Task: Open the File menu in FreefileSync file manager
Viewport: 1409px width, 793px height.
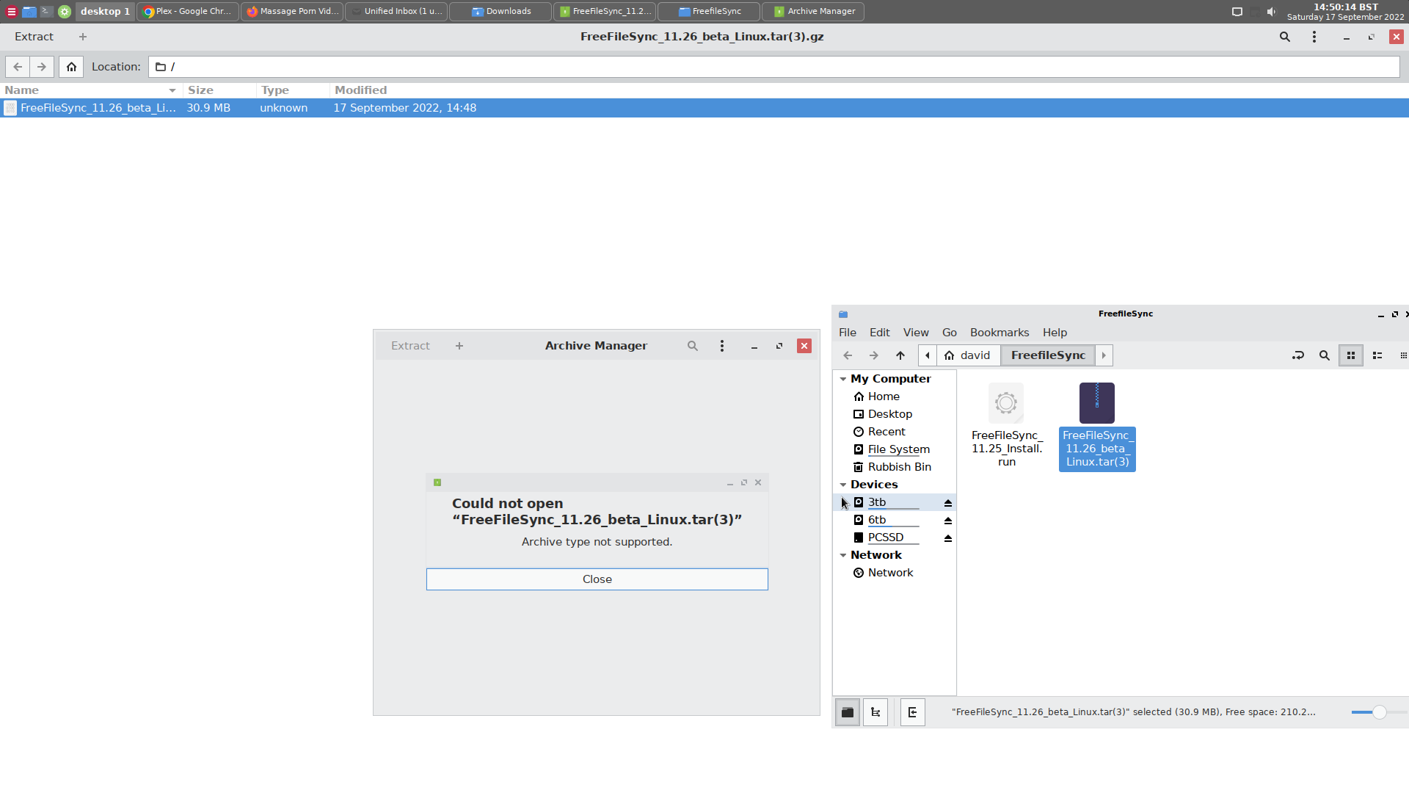Action: 848,333
